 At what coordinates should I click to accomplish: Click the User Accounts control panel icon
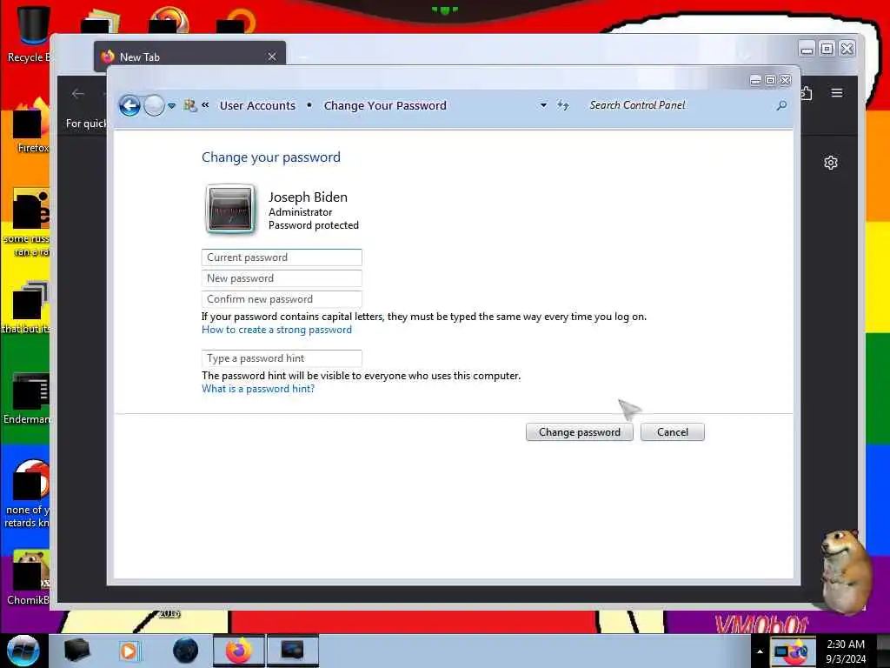click(x=189, y=105)
